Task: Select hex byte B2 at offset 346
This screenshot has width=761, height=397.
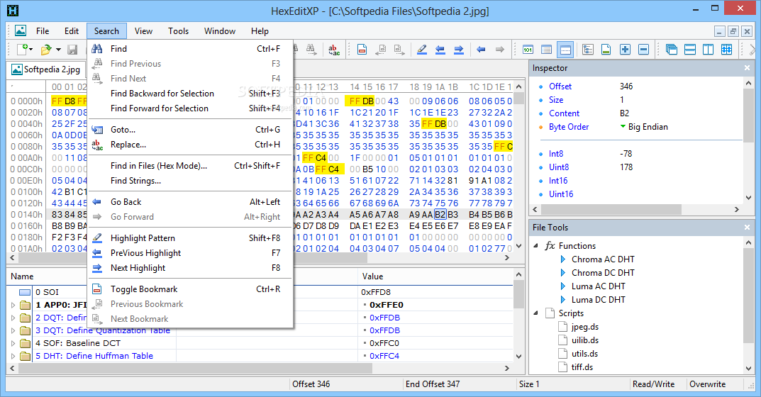Action: tap(440, 215)
